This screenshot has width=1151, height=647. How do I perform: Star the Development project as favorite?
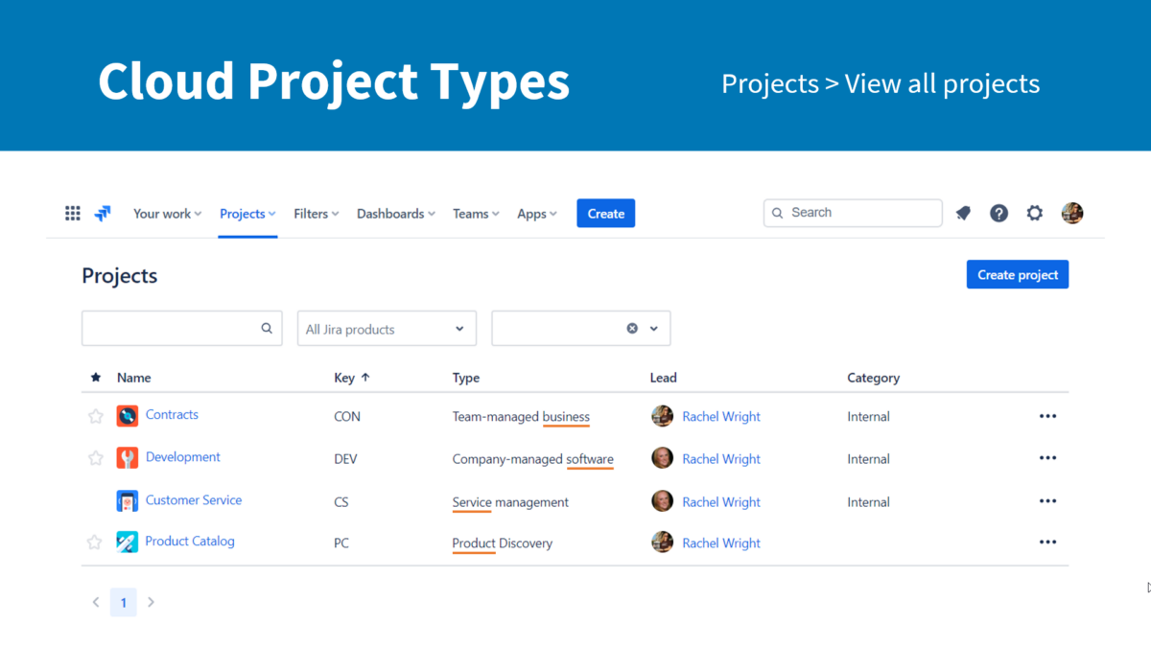[95, 457]
